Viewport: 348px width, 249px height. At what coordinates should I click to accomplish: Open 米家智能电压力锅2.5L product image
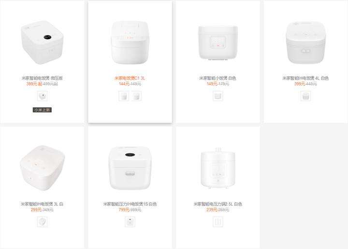217,168
